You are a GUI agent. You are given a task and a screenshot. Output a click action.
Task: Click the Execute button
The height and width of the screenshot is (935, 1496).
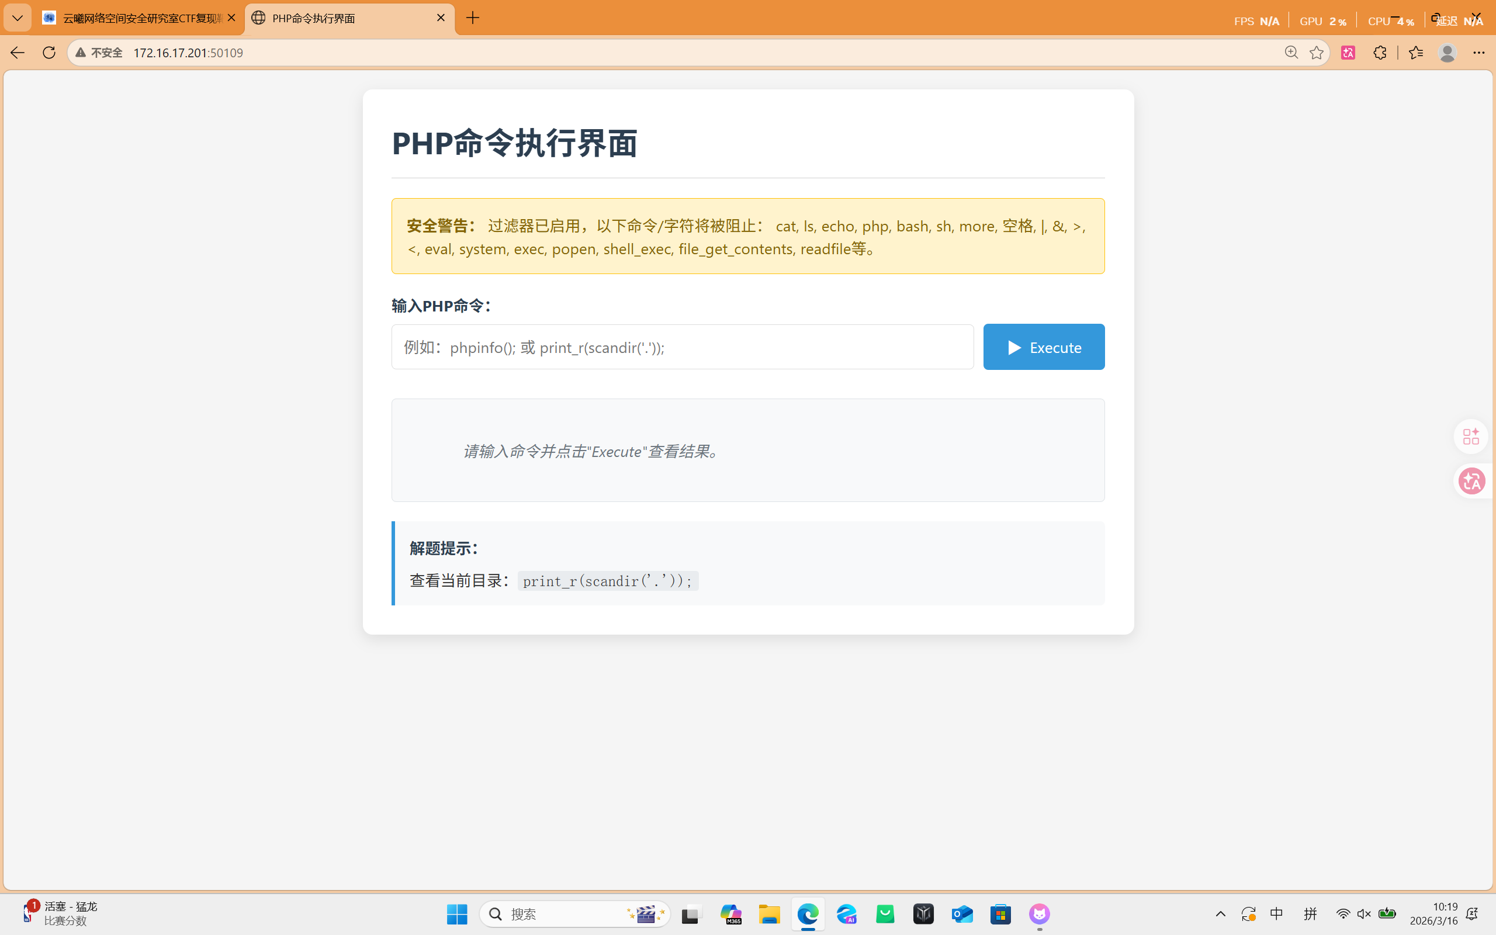tap(1044, 347)
